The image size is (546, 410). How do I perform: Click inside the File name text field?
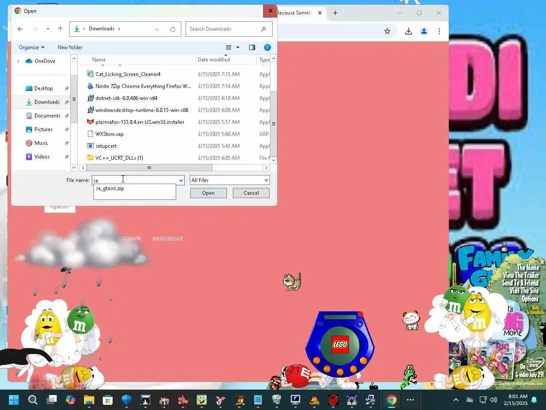[135, 180]
